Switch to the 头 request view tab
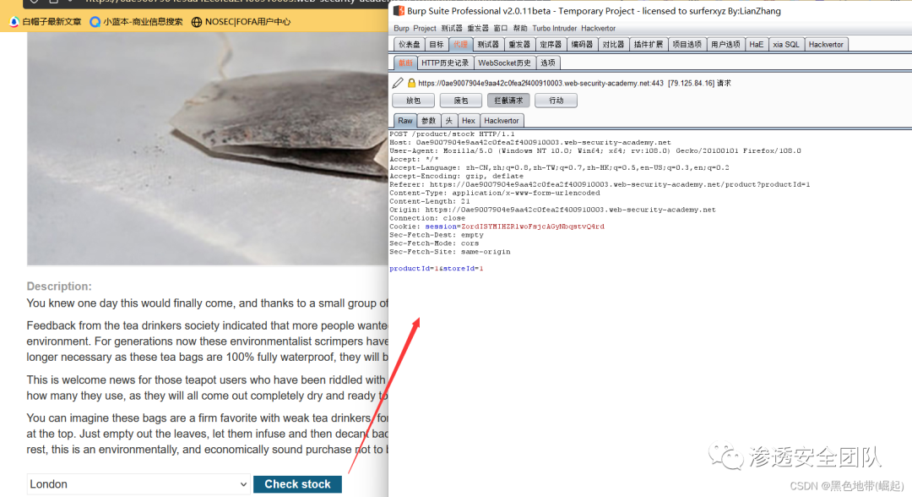The height and width of the screenshot is (497, 912). click(449, 121)
